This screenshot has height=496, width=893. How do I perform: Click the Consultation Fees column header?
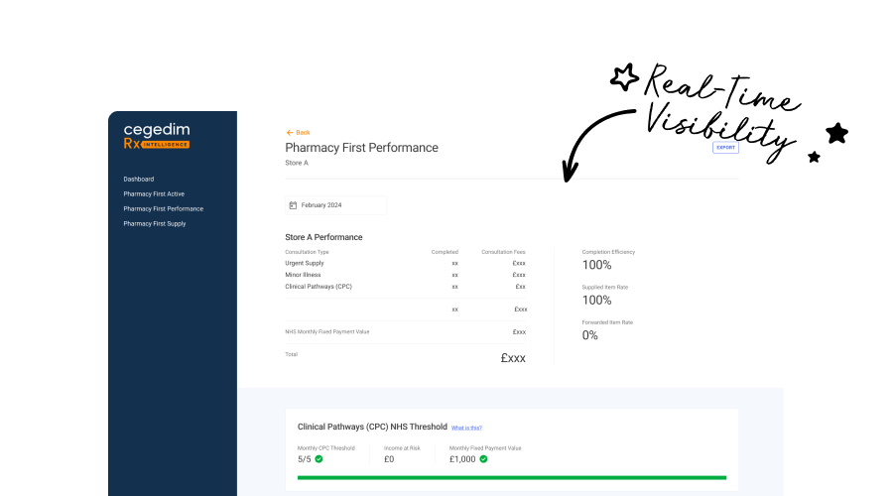coord(503,252)
